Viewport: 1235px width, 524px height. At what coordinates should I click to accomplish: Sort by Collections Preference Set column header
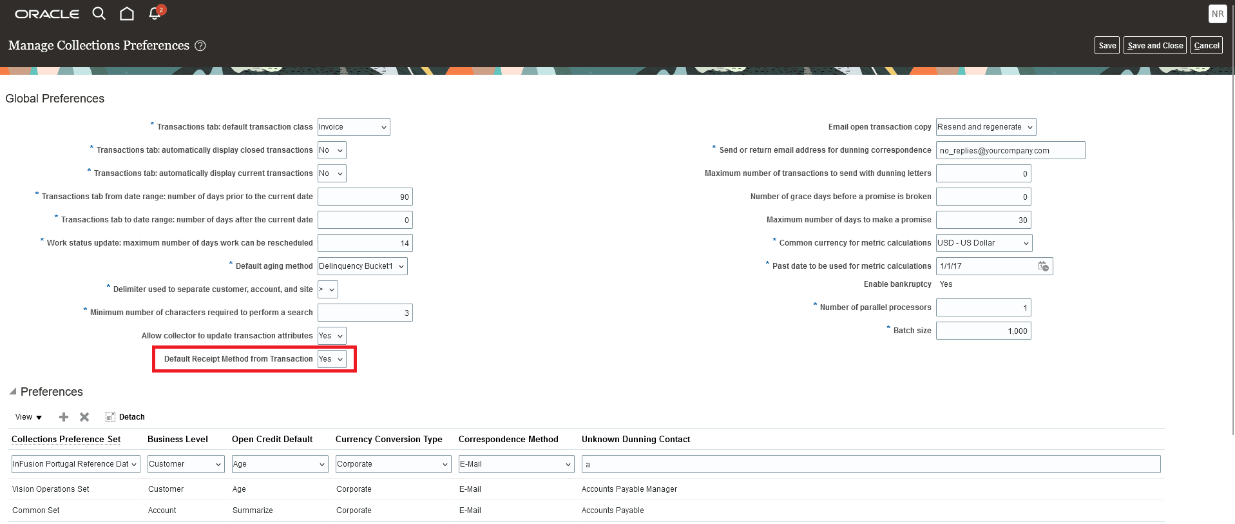tap(66, 439)
